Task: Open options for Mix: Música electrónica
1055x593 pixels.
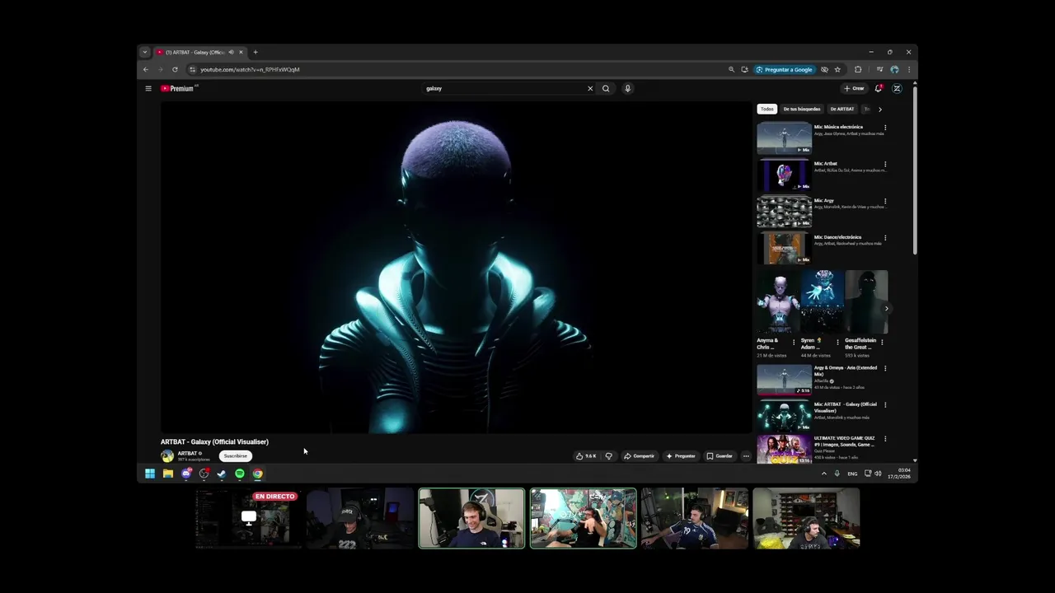Action: coord(885,128)
